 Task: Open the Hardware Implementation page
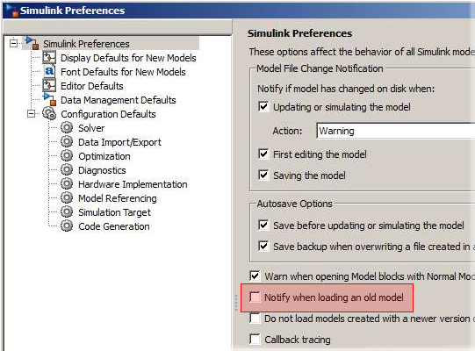(x=133, y=184)
